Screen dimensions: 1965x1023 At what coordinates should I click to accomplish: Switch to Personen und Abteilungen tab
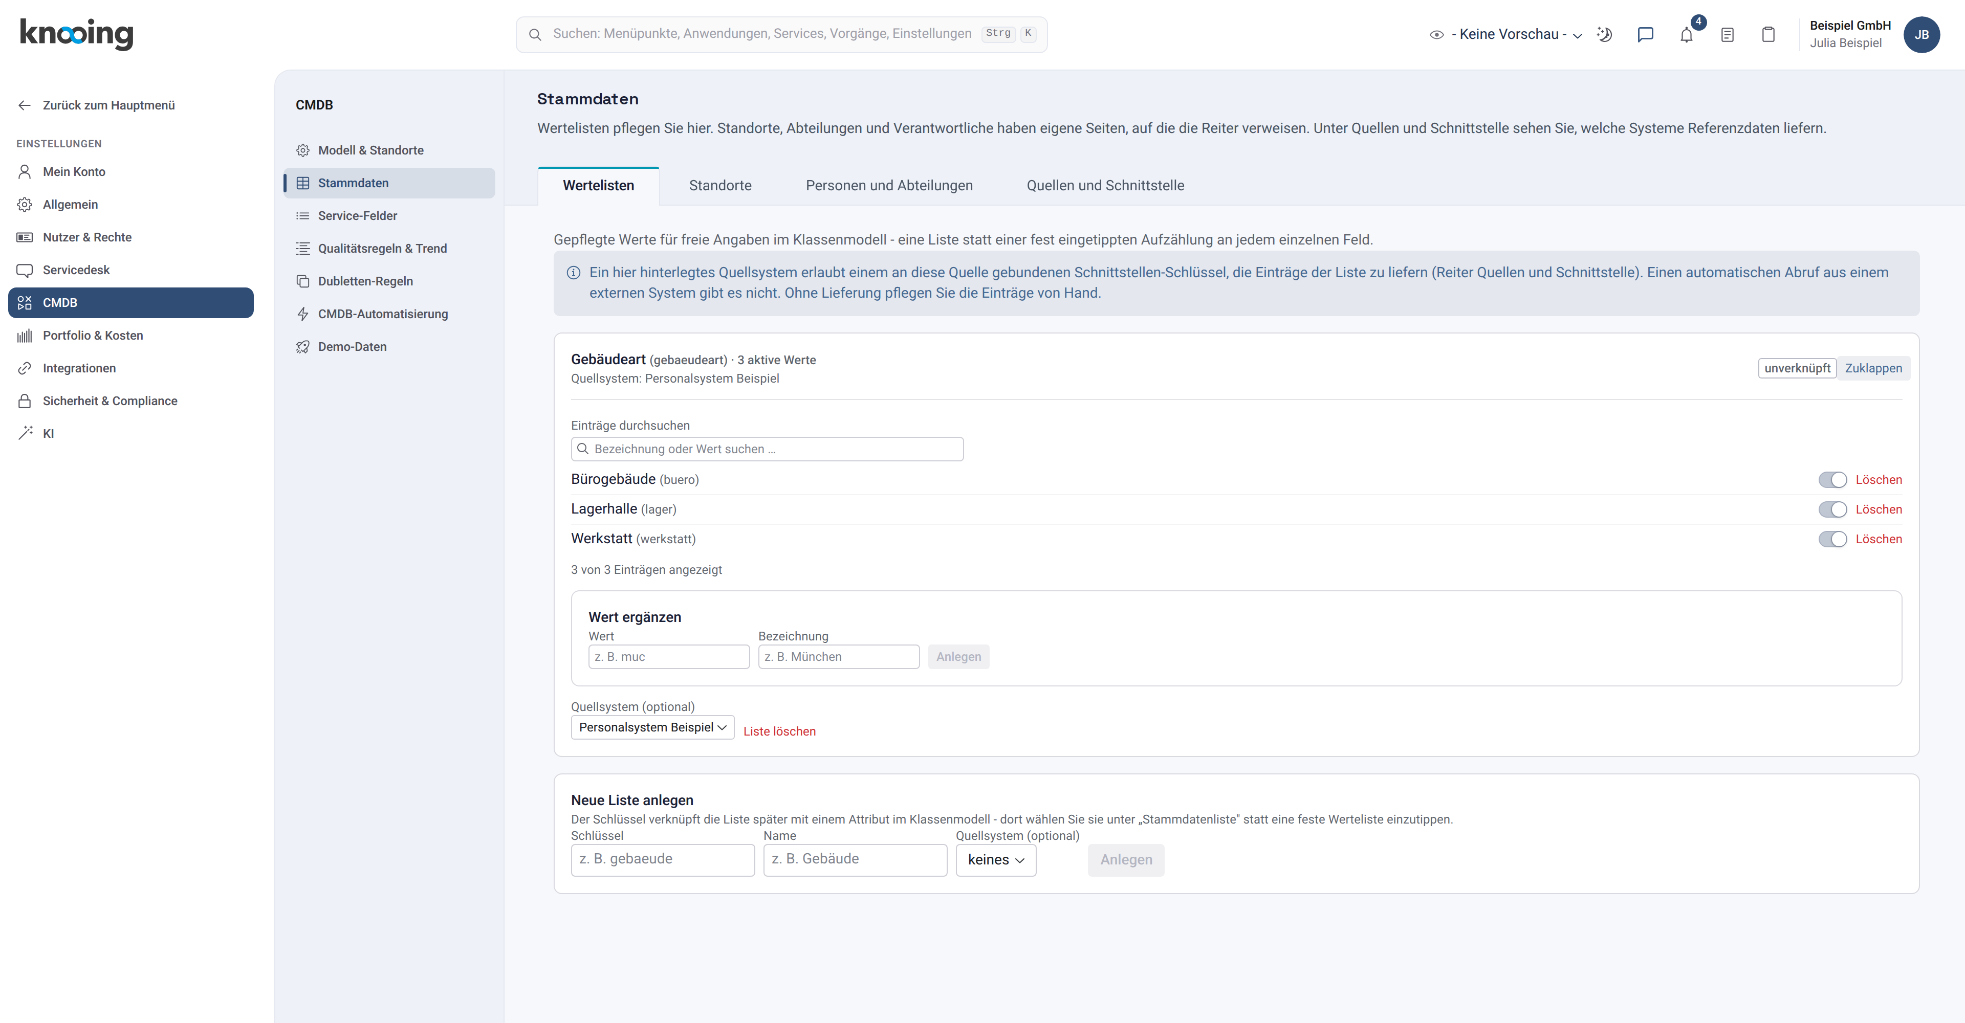pos(889,185)
